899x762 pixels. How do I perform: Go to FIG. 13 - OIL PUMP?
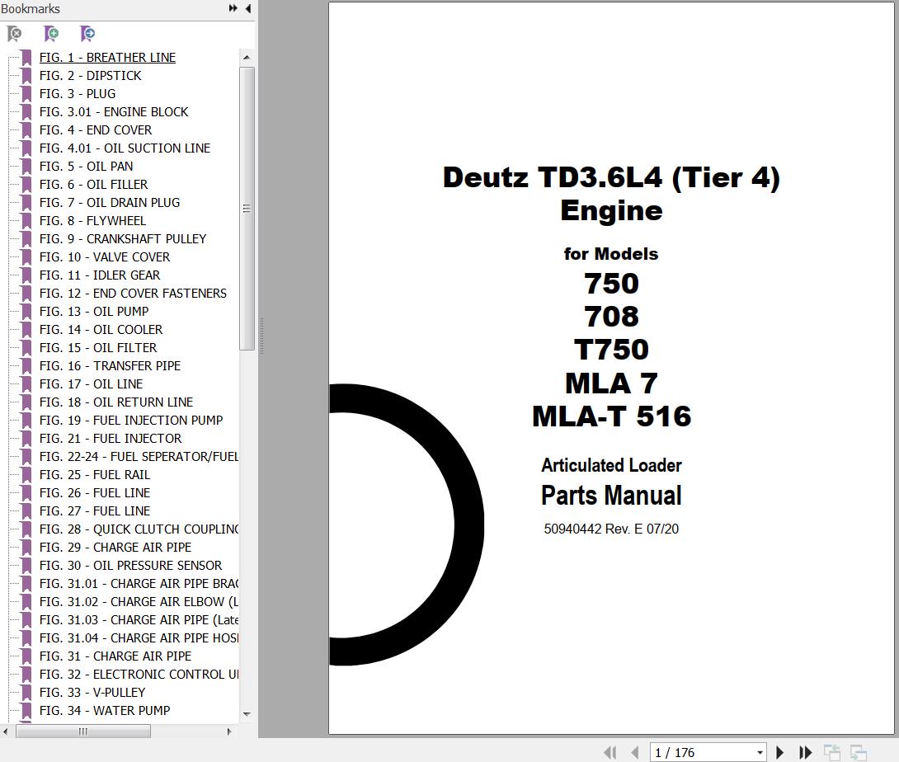94,312
